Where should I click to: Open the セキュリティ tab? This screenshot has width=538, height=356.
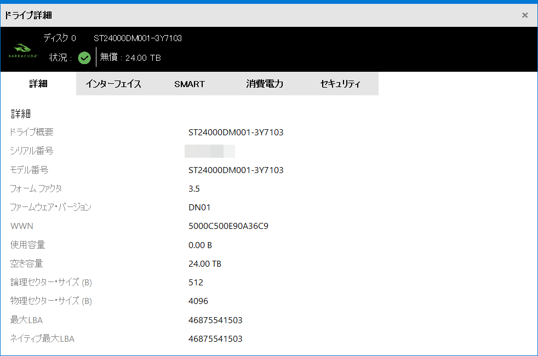[x=340, y=84]
